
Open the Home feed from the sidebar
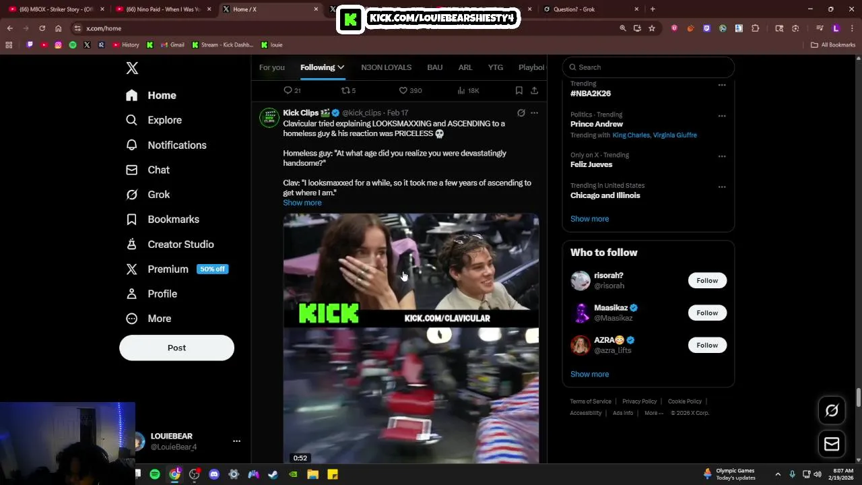click(151, 95)
